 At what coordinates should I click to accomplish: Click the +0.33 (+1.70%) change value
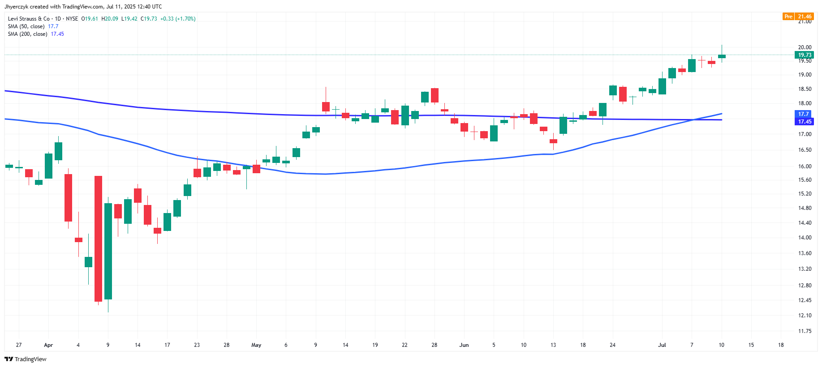click(178, 19)
